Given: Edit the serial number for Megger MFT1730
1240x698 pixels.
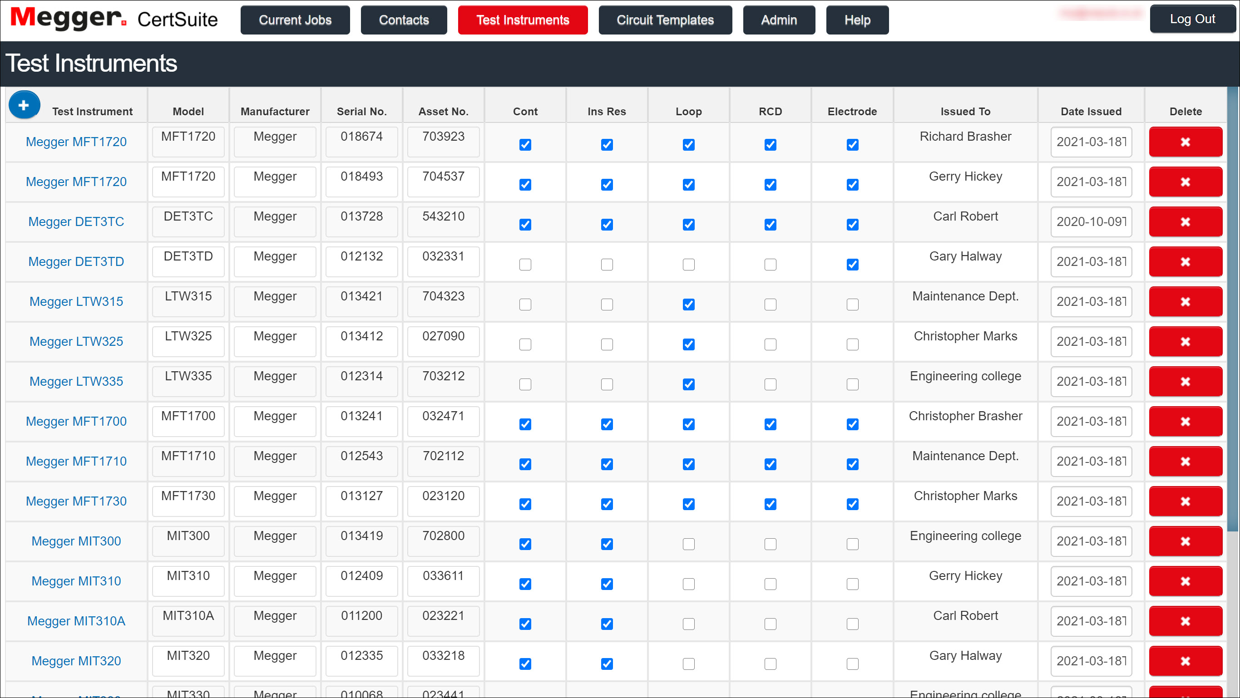Looking at the screenshot, I should (x=361, y=501).
